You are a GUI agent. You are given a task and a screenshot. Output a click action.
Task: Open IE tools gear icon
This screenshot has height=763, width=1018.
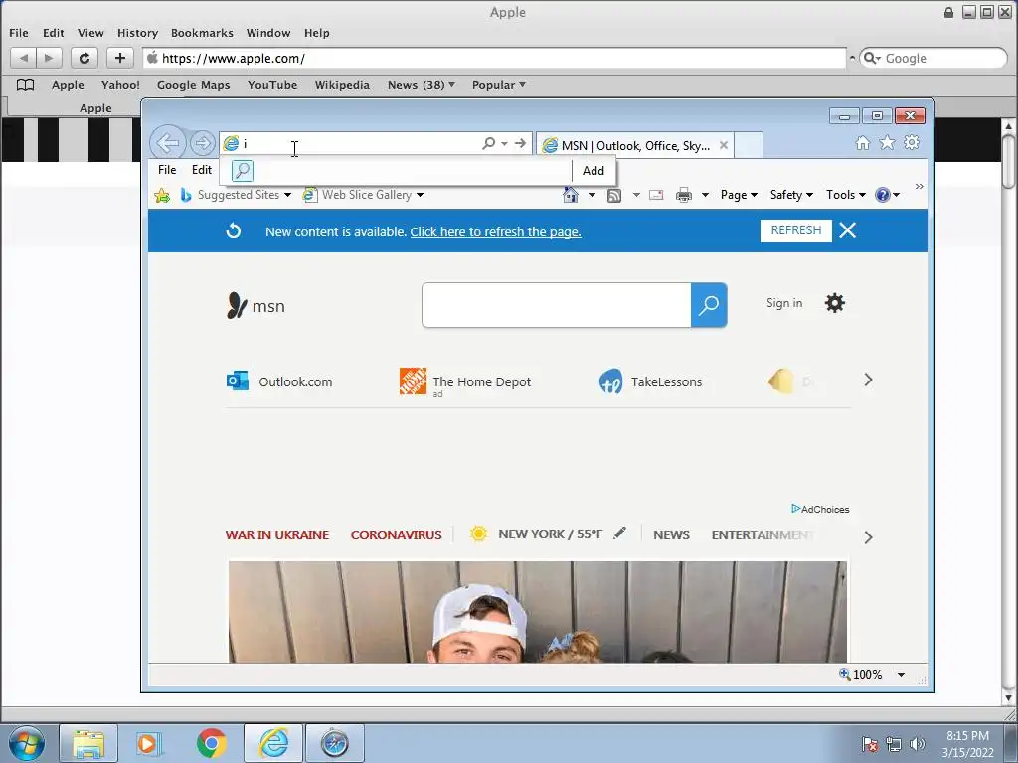(912, 142)
